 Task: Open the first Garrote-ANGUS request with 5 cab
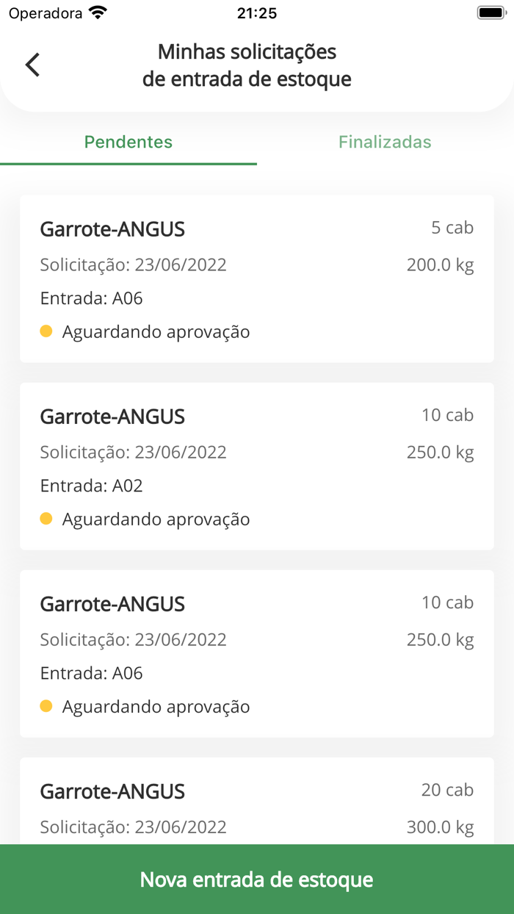click(x=257, y=278)
